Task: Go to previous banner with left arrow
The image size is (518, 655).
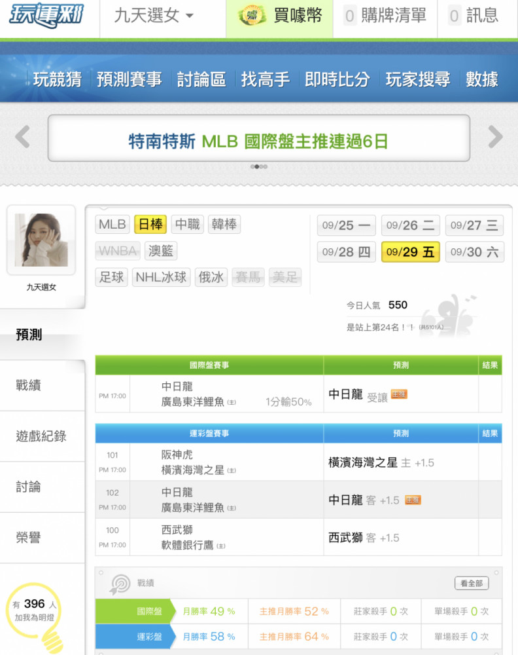Action: point(22,137)
